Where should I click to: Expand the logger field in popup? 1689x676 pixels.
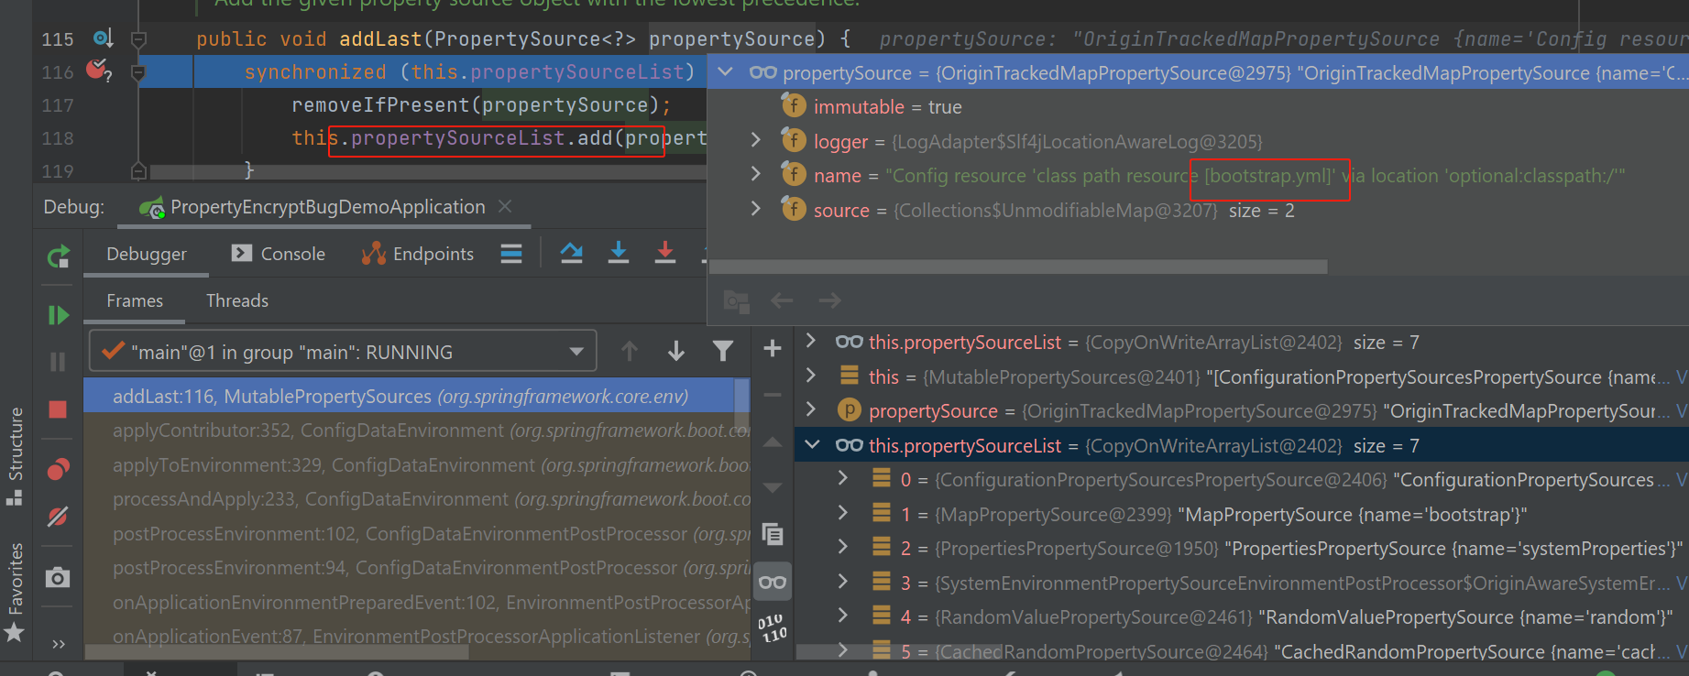pos(755,140)
